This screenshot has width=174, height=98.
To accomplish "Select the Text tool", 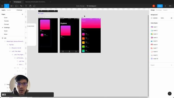I will coord(26,6).
